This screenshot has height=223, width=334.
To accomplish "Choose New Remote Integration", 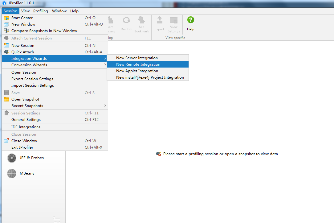I will coord(148,64).
